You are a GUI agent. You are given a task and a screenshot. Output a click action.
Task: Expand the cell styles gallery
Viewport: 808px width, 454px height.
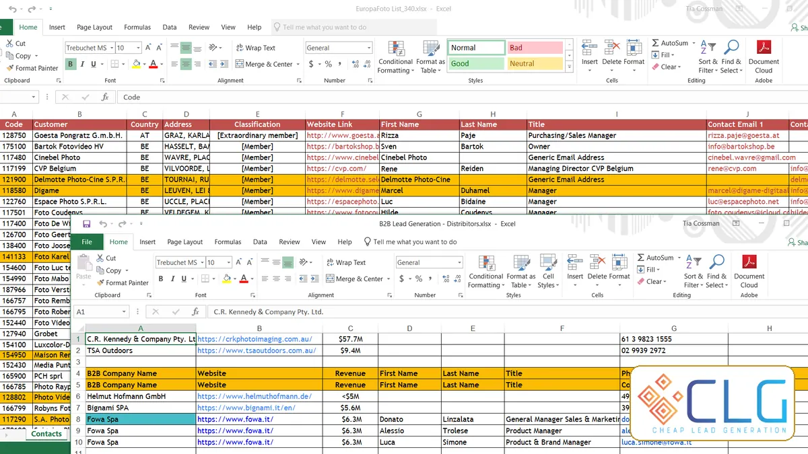point(569,67)
